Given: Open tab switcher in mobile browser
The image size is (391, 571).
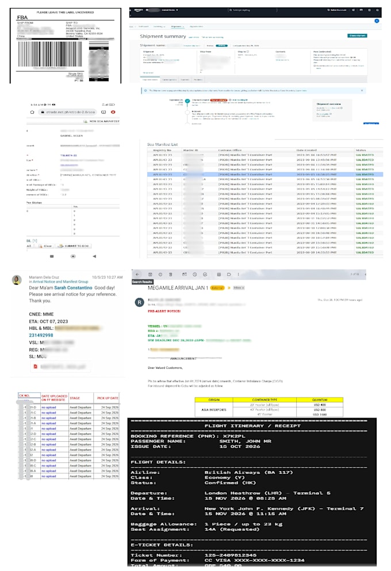Looking at the screenshot, I should (103, 112).
